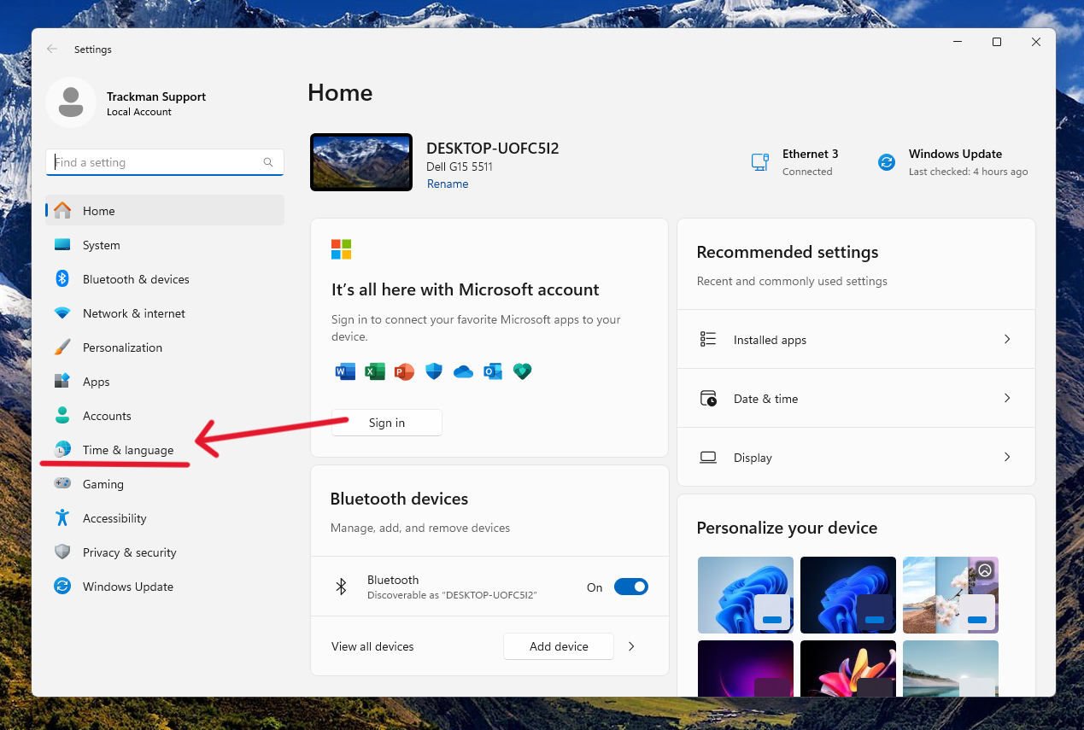This screenshot has width=1084, height=730.
Task: Click the Personalization paintbrush icon
Action: pos(62,347)
